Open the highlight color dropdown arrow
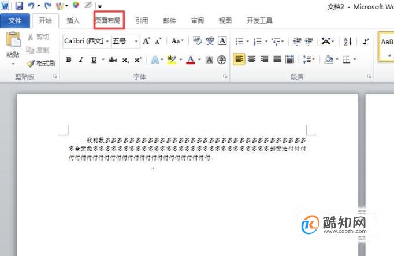Viewport: 394px width, 256px height. 180,60
